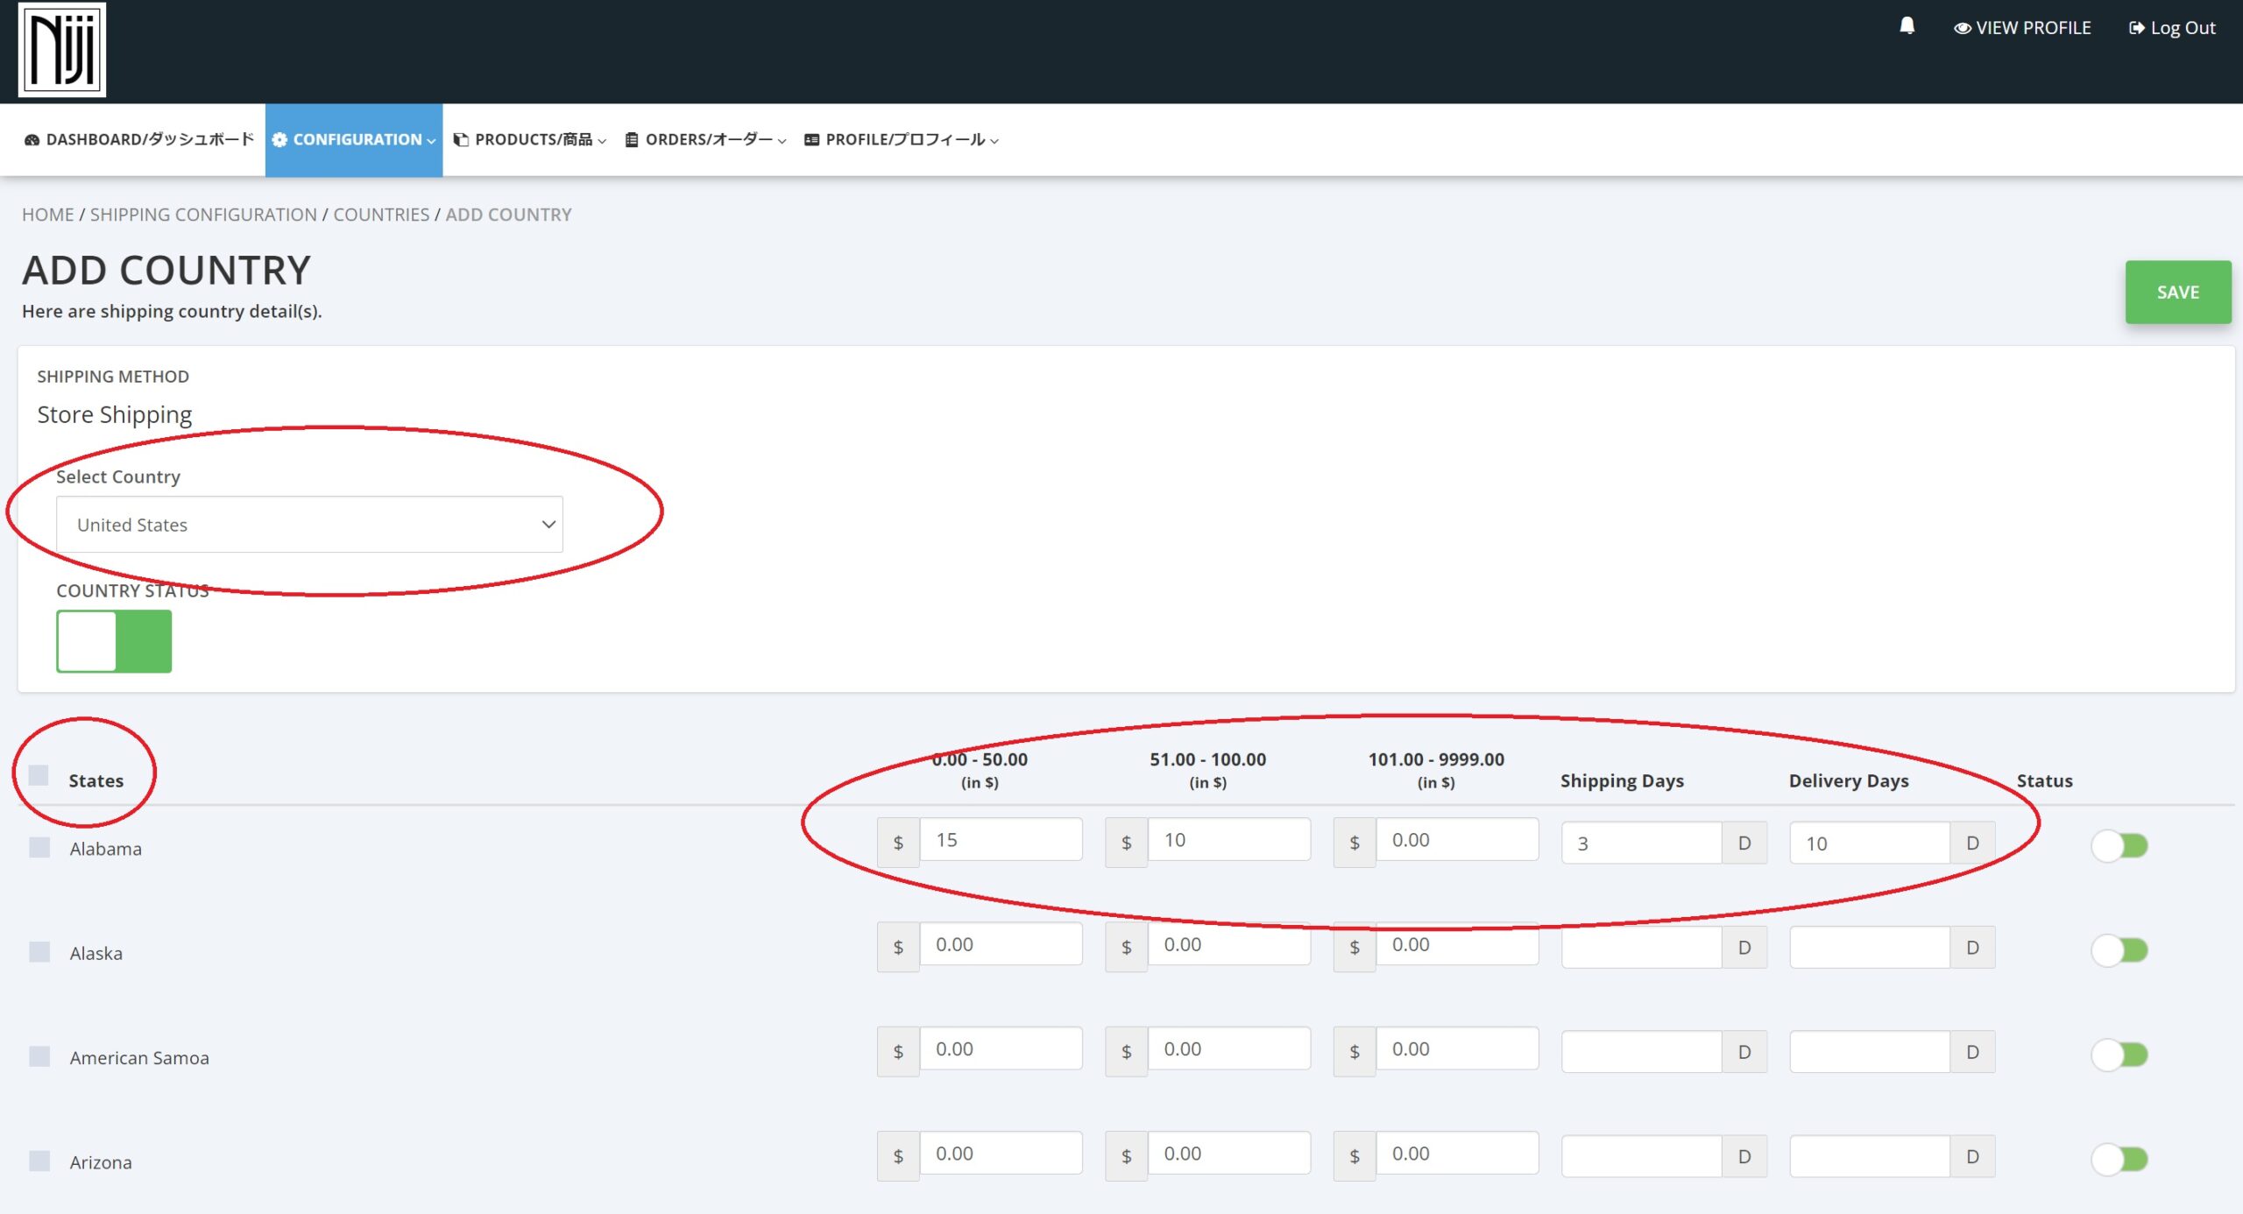The width and height of the screenshot is (2243, 1214).
Task: Go to COUNTRIES breadcrumb link
Action: point(381,215)
